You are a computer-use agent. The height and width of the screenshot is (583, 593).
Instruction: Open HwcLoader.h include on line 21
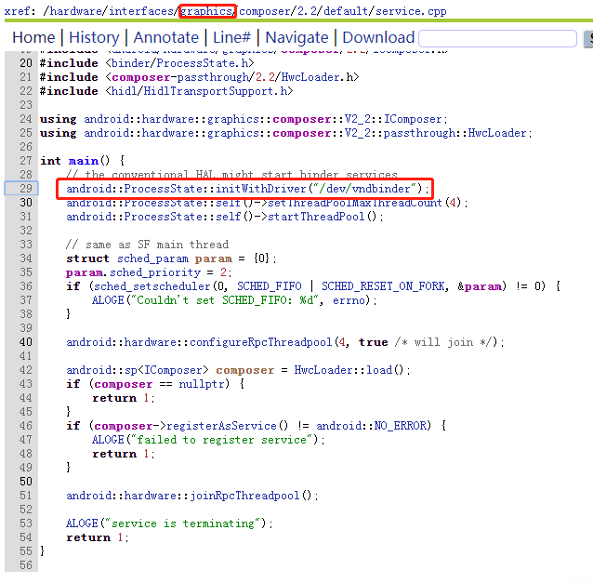317,77
